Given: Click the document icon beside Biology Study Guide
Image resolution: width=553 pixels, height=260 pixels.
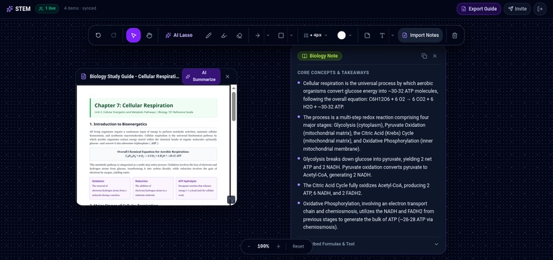Looking at the screenshot, I should click(83, 77).
